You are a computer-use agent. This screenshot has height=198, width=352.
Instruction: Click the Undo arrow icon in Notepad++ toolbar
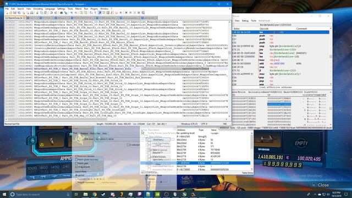click(51, 13)
